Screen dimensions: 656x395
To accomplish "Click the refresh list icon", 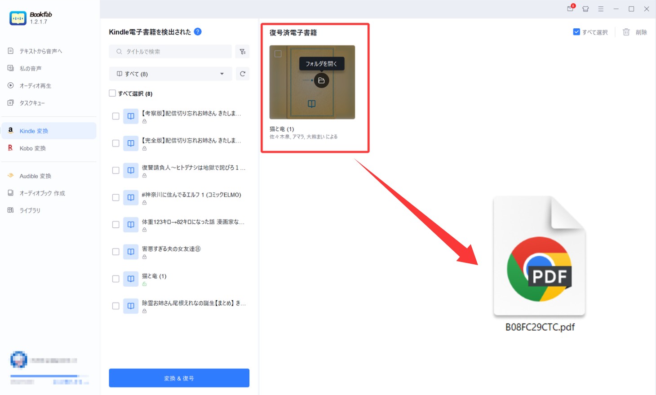I will pyautogui.click(x=243, y=74).
